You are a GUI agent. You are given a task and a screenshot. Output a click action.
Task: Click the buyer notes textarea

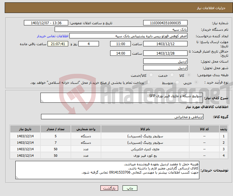(107, 170)
